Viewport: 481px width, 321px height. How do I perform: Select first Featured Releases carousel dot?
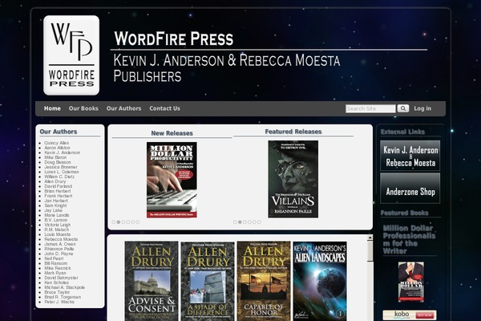click(x=235, y=221)
